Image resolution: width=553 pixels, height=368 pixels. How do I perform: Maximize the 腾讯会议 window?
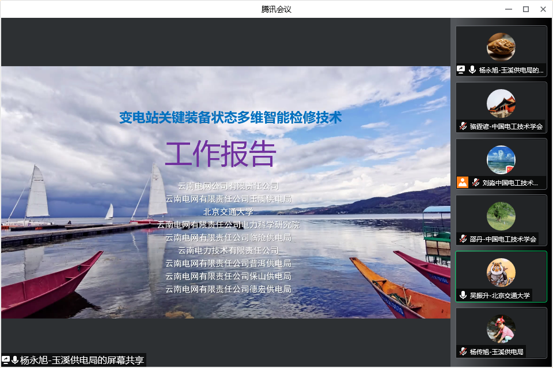525,9
